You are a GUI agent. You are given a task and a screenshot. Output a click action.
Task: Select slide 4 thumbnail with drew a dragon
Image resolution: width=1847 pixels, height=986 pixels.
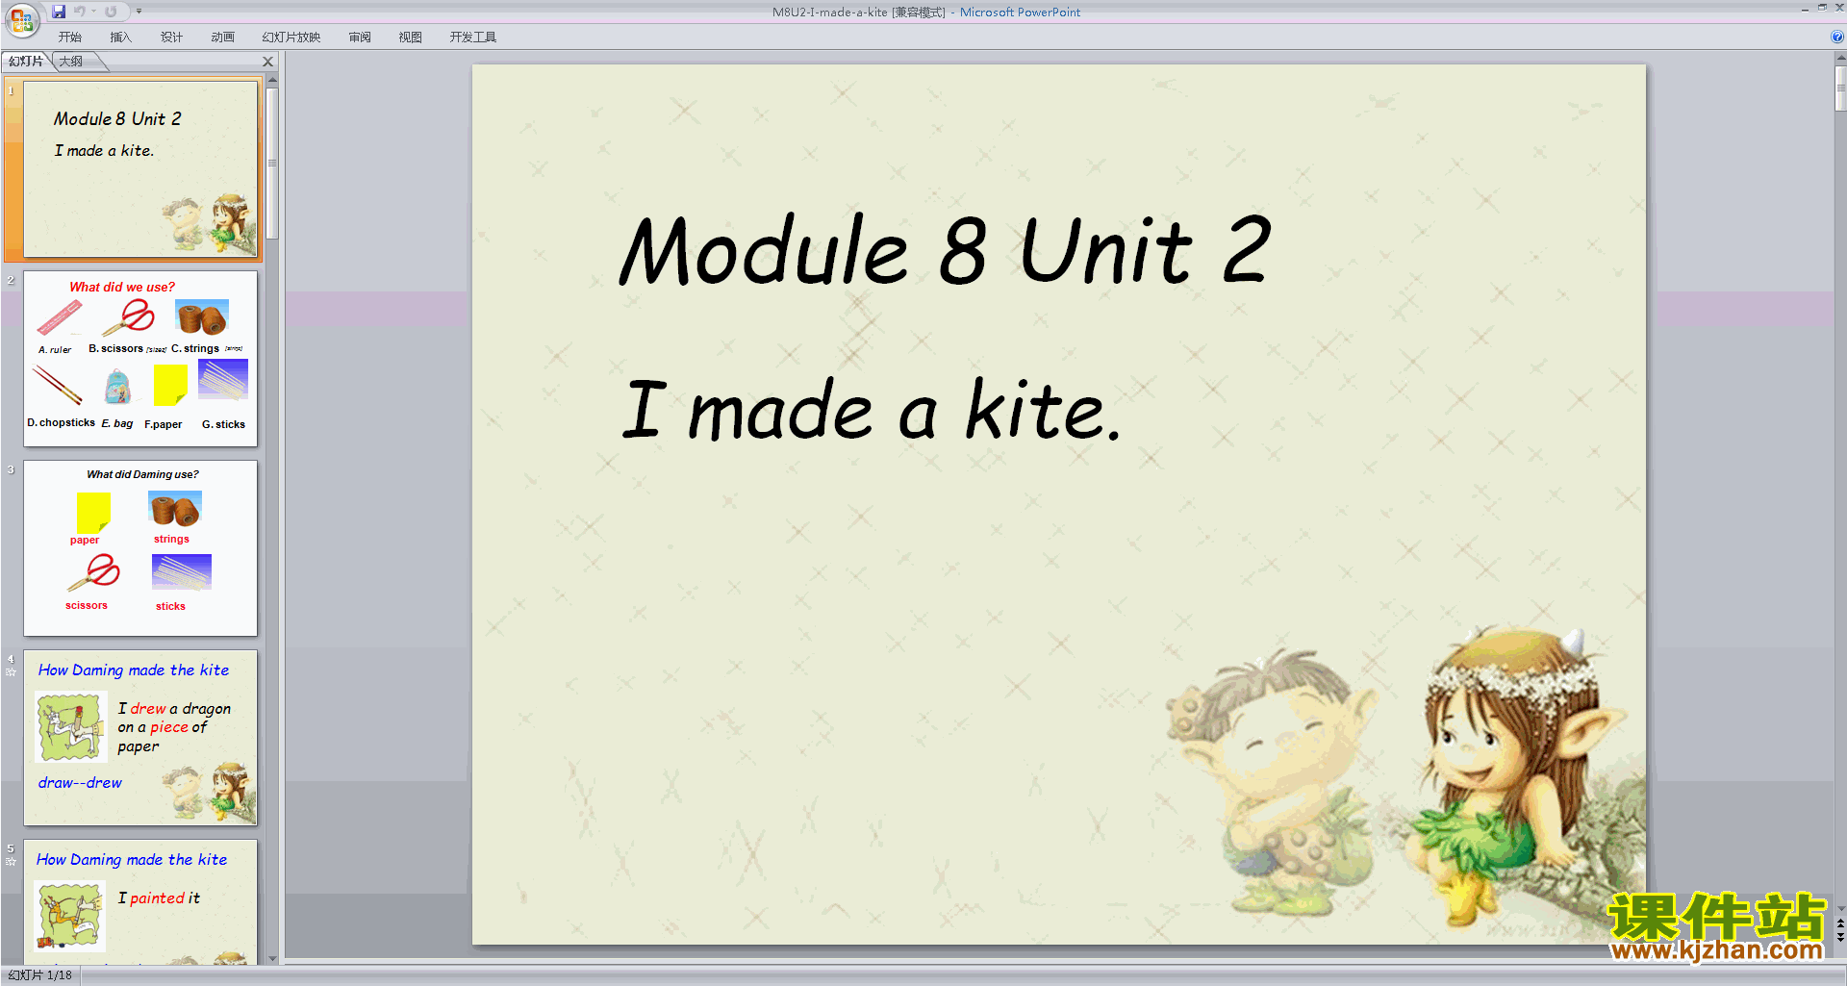click(x=140, y=737)
